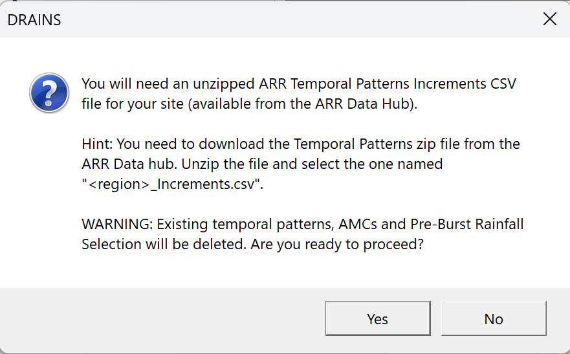Screen dimensions: 570x354
Task: Click the "Temporal Patterns Increments CSV" phrase
Action: pyautogui.click(x=403, y=84)
